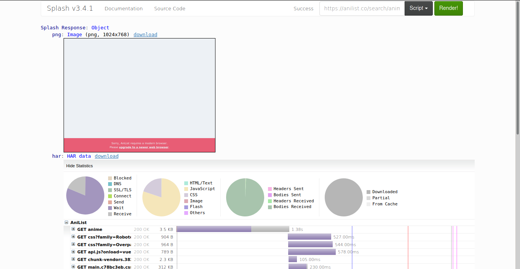Click the URL input field
The image size is (520, 269).
click(362, 8)
